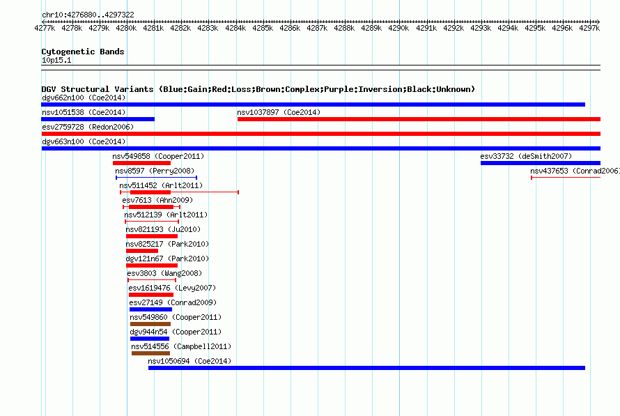Click the DGV Structural Variants track title
620x416 pixels.
258,89
